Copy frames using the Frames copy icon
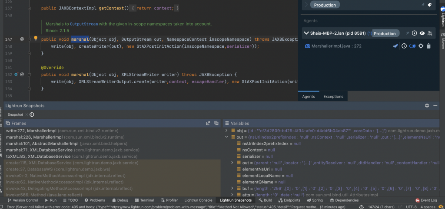445x209 pixels. 216,123
